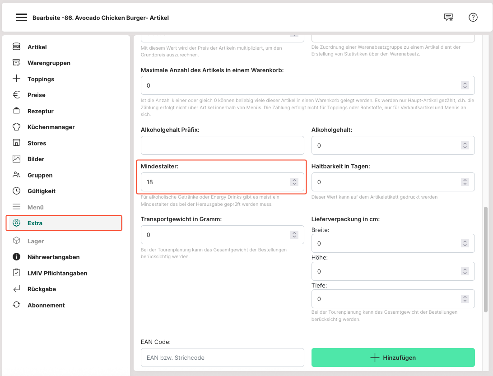Click the Abonnement refresh icon
Viewport: 493px width, 376px height.
click(x=17, y=305)
